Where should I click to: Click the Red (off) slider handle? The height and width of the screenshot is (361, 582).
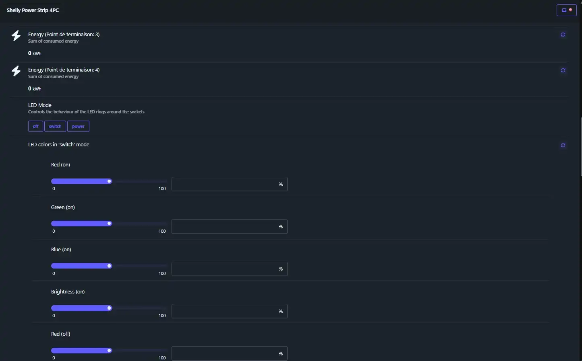point(109,351)
